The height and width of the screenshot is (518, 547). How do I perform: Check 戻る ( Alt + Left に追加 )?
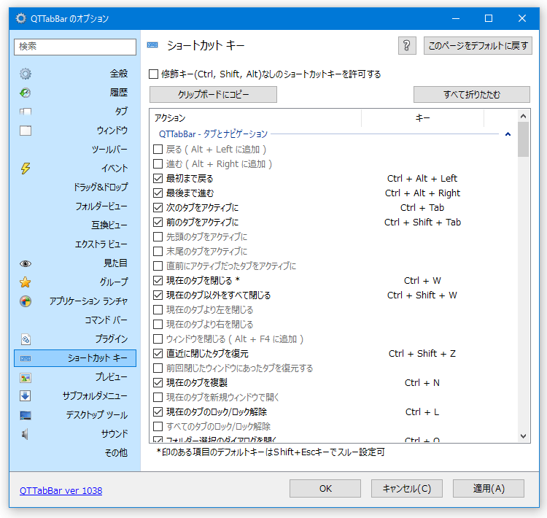[158, 150]
